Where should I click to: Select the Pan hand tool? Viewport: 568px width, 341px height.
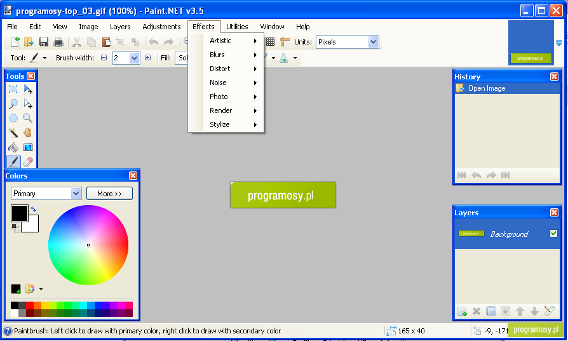pyautogui.click(x=27, y=133)
